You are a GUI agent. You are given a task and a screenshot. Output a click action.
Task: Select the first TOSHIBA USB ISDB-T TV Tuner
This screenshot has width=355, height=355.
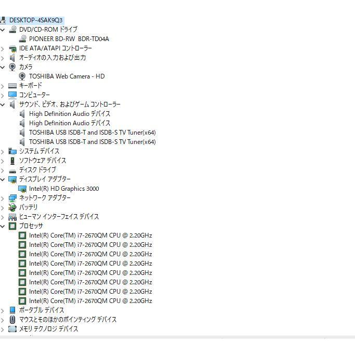click(x=93, y=133)
